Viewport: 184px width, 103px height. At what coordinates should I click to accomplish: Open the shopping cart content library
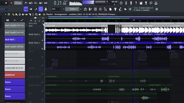pos(130,9)
